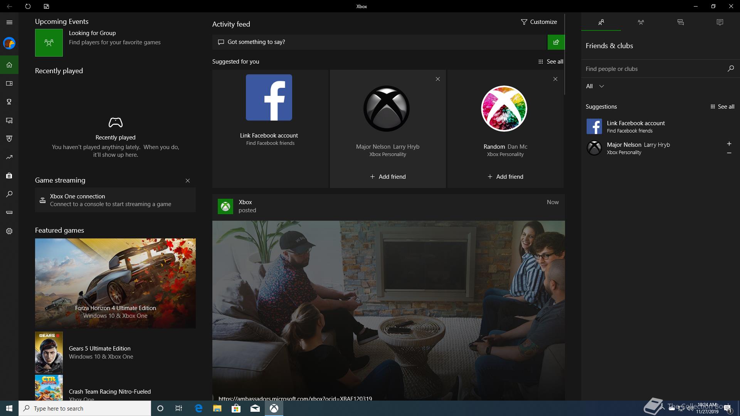
Task: Click the title bar compact view icon
Action: pyautogui.click(x=46, y=6)
